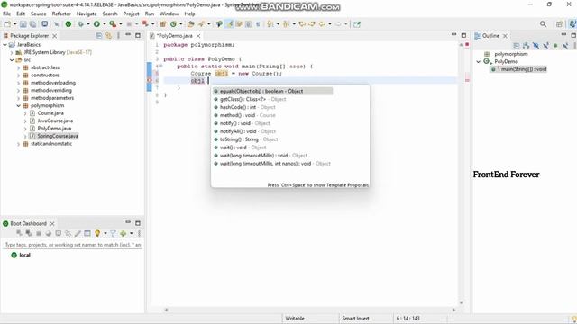Screen dimensions: 577x324
Task: Click the Boot Dashboard filter text field
Action: 72,245
